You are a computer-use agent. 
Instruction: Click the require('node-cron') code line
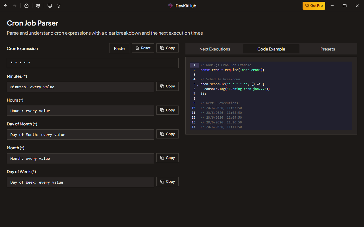(x=232, y=70)
